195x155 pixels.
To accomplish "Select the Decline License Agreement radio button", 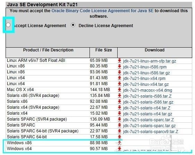I will (x=73, y=25).
